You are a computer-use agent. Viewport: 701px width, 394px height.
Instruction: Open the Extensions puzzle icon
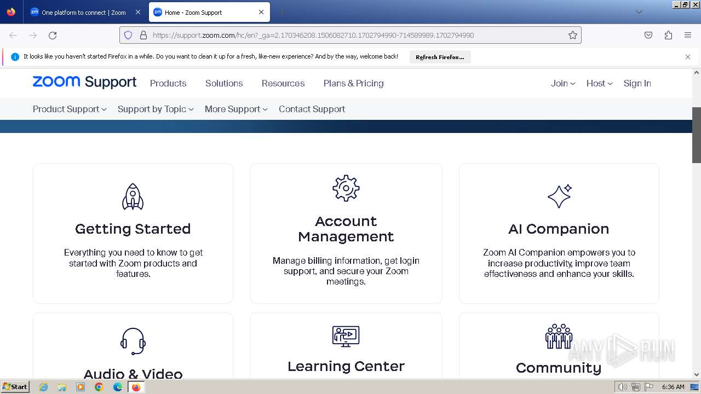(668, 35)
